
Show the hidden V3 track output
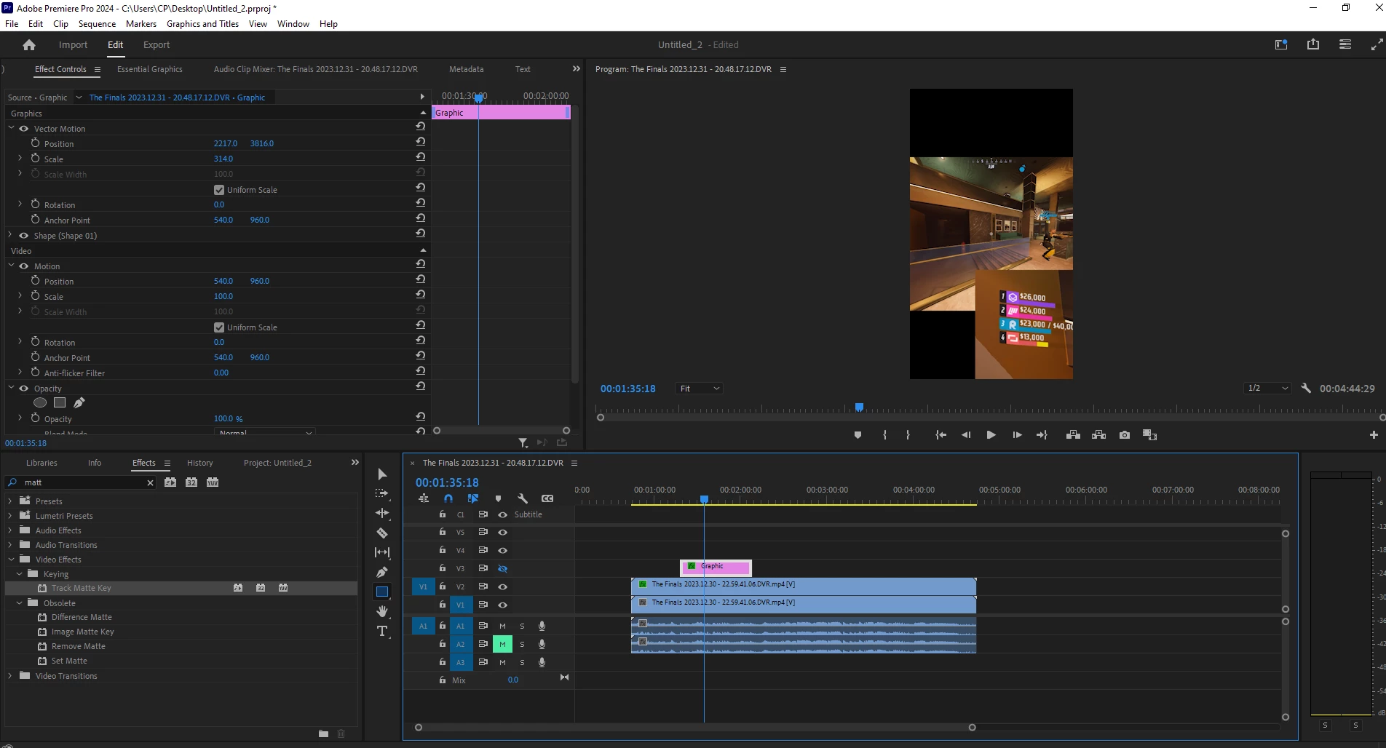[x=502, y=568]
